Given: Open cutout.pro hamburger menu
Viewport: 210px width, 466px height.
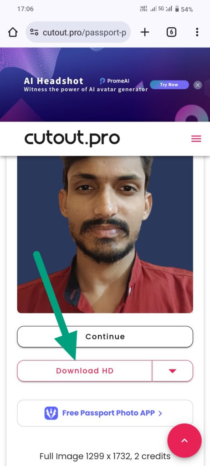Looking at the screenshot, I should 196,139.
